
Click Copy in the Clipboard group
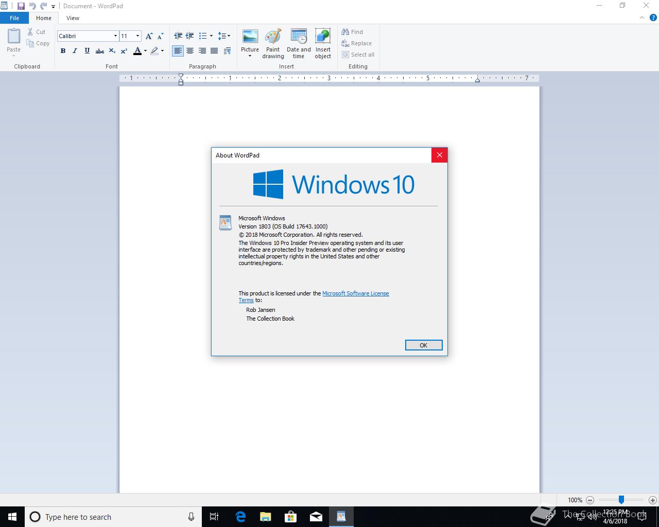[x=38, y=43]
